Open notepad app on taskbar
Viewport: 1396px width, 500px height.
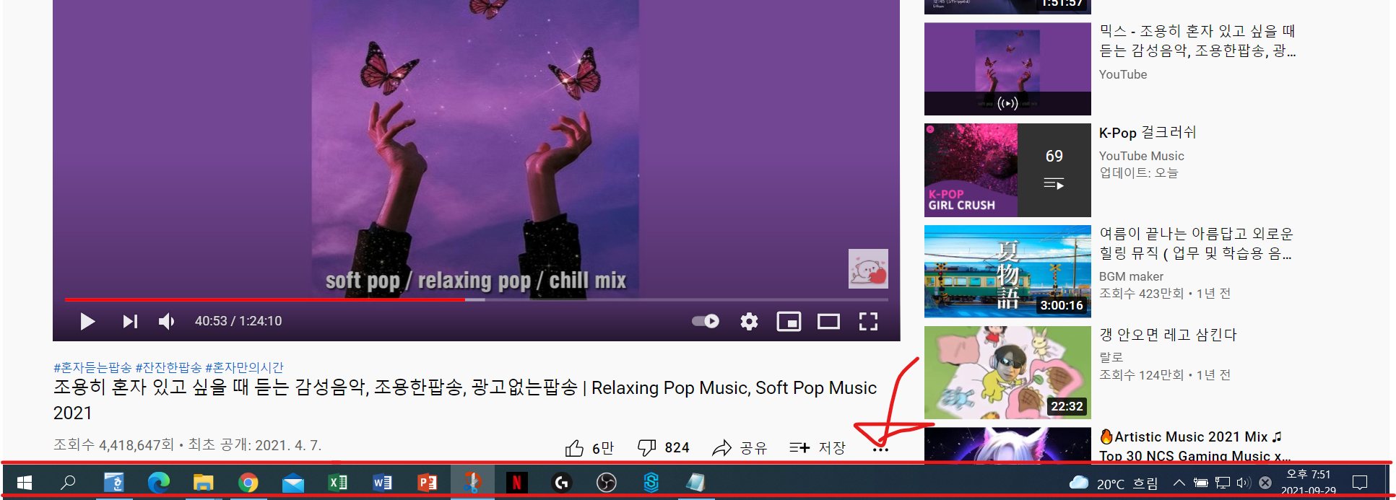pyautogui.click(x=695, y=482)
